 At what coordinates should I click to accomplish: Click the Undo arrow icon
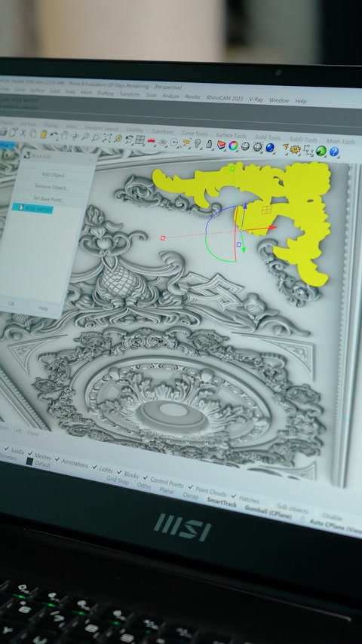[x=54, y=134]
